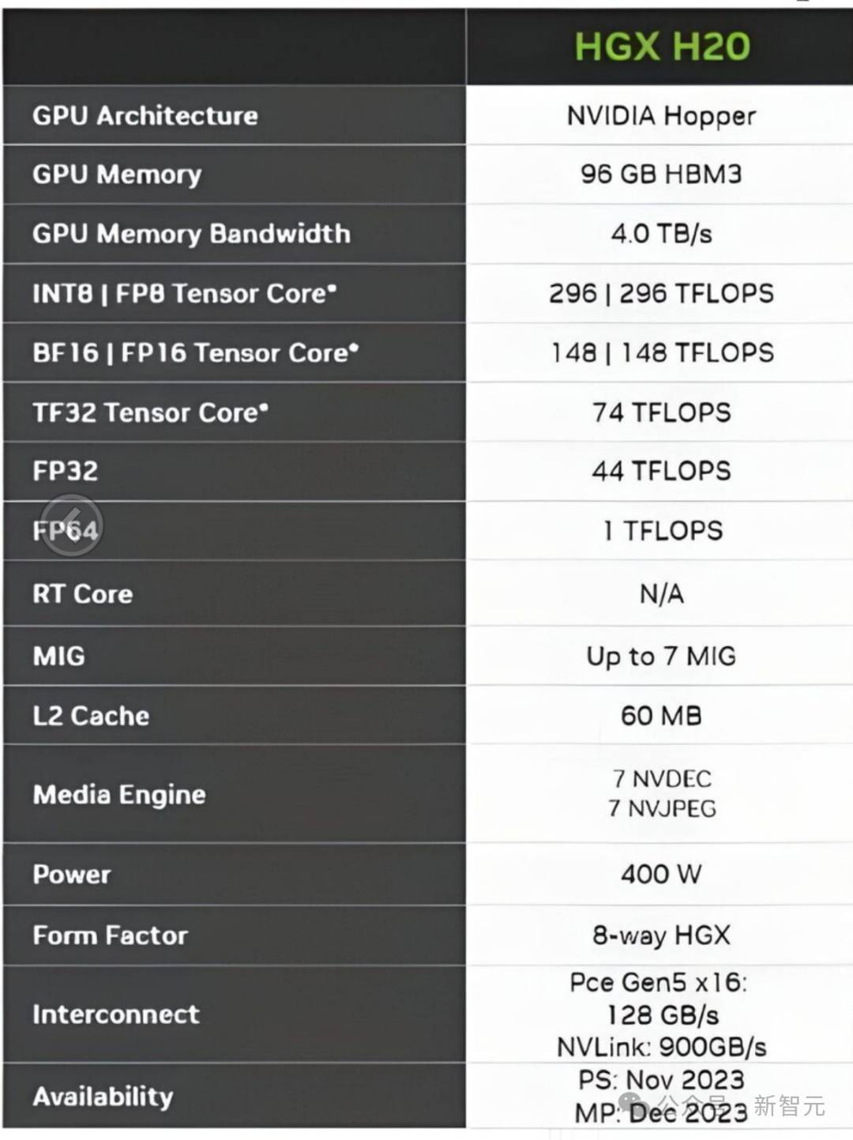The height and width of the screenshot is (1140, 853).
Task: Click the L2 Cache row label
Action: [x=91, y=716]
